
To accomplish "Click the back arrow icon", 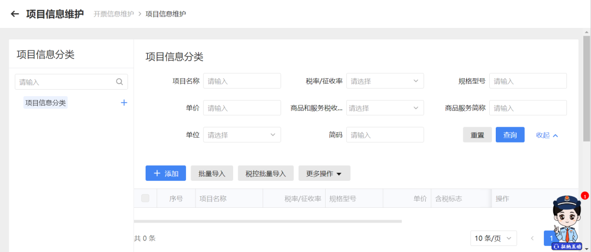I will [x=15, y=14].
